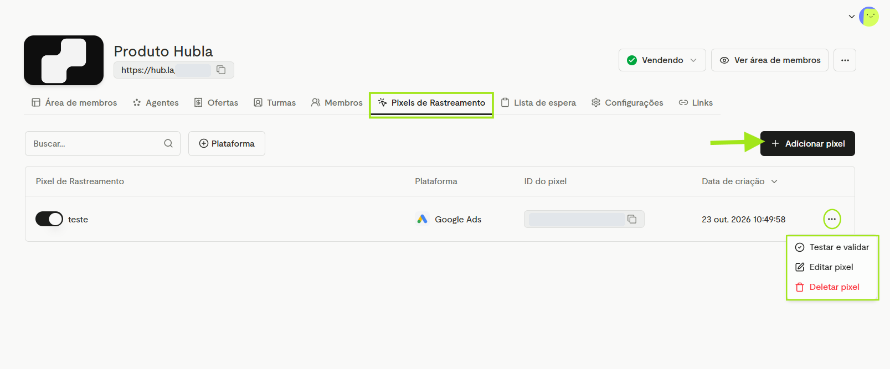Open the Plataforma filter
Viewport: 890px width, 369px height.
tap(227, 143)
